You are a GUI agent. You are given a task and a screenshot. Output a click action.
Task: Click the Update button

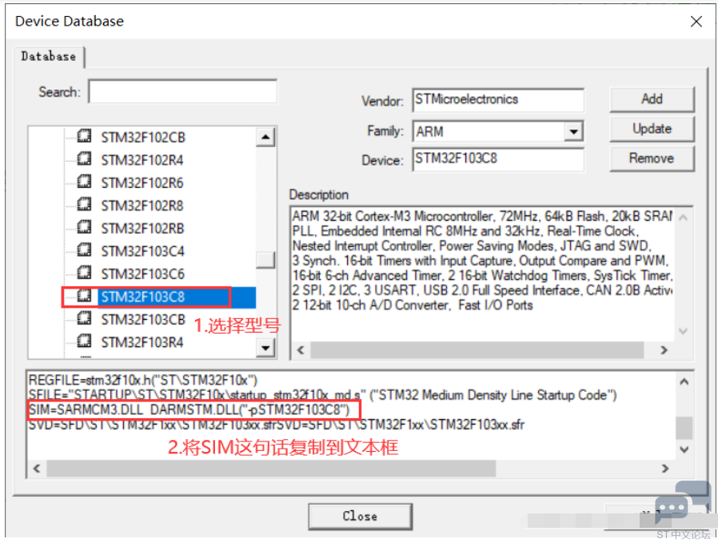click(x=652, y=129)
